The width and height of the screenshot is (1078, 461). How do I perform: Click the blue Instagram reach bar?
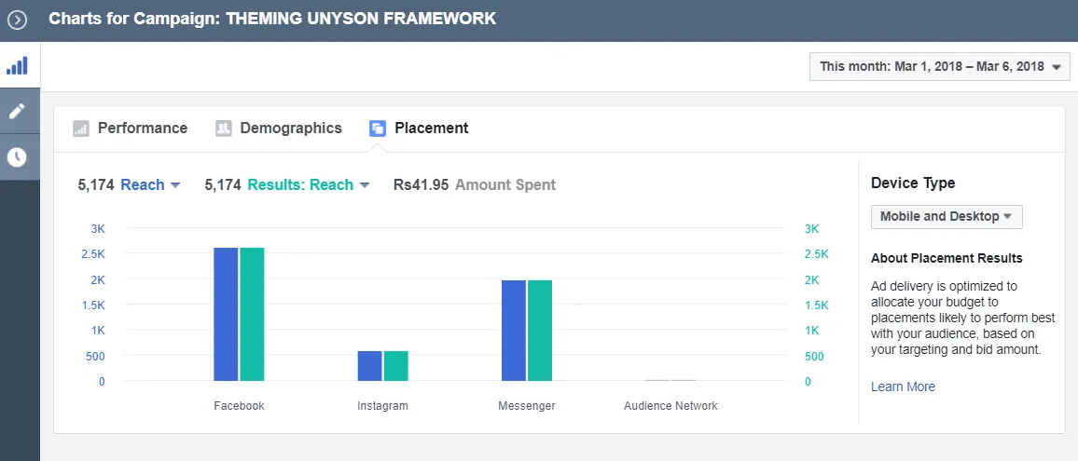pyautogui.click(x=369, y=365)
